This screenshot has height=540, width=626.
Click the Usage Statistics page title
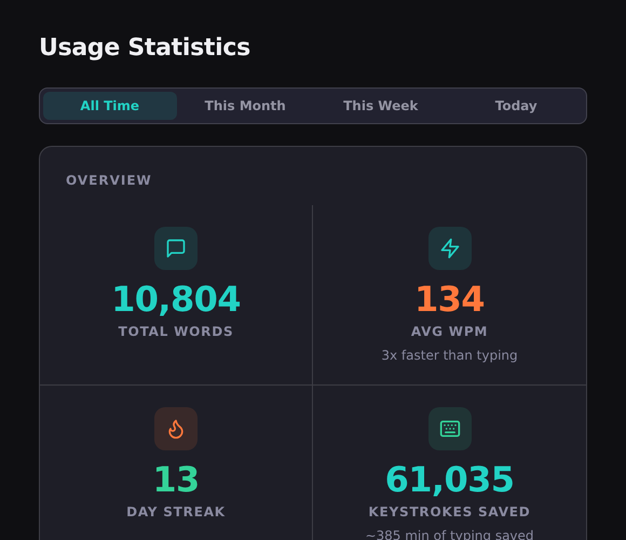pyautogui.click(x=145, y=47)
